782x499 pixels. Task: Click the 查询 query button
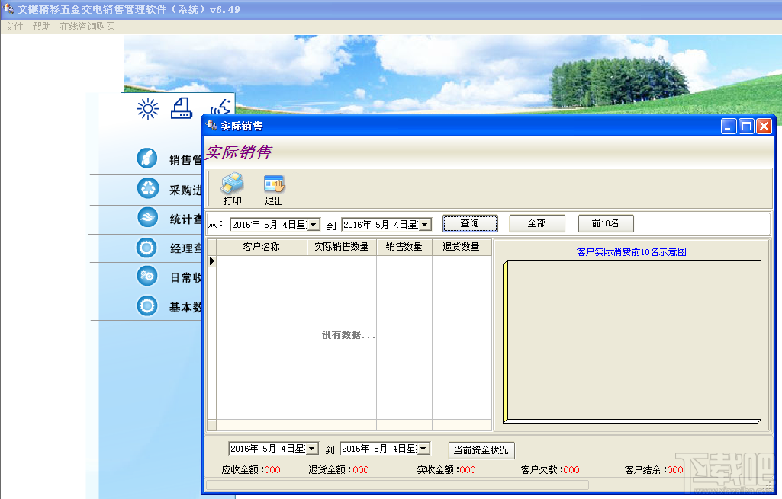point(470,224)
